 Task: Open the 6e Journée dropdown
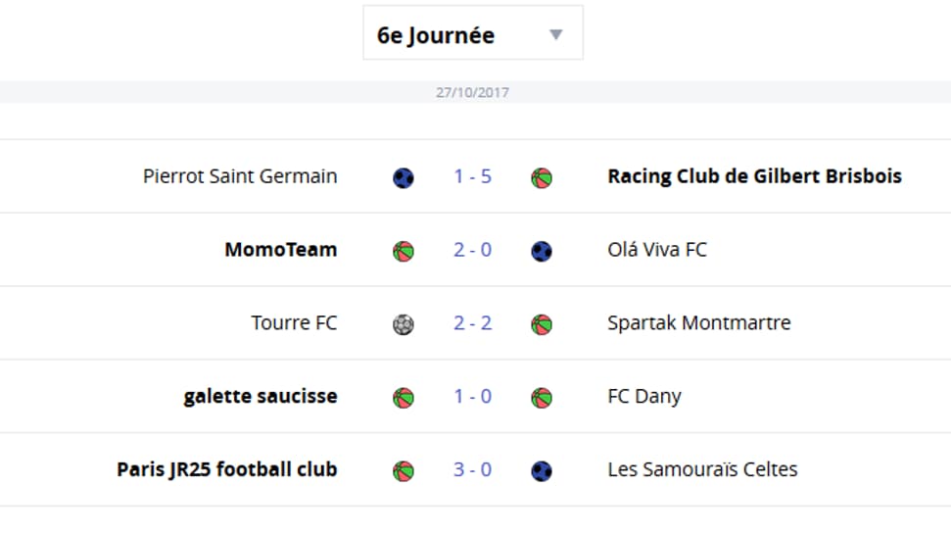[473, 32]
